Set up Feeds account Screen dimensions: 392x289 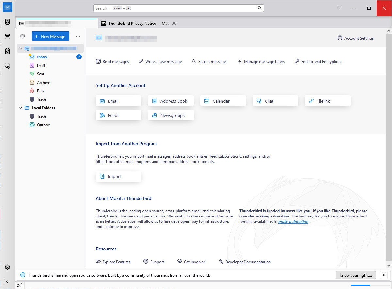coord(119,115)
